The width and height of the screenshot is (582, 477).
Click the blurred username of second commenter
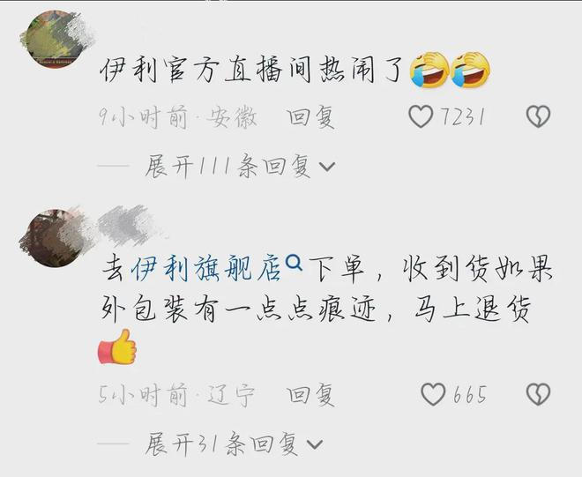[x=128, y=226]
